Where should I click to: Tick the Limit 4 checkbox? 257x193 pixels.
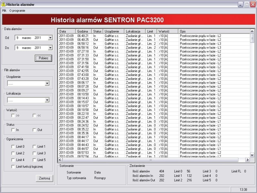point(13,160)
